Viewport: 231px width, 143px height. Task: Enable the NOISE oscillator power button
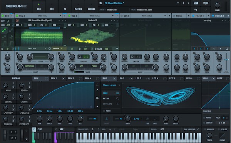click(174, 16)
